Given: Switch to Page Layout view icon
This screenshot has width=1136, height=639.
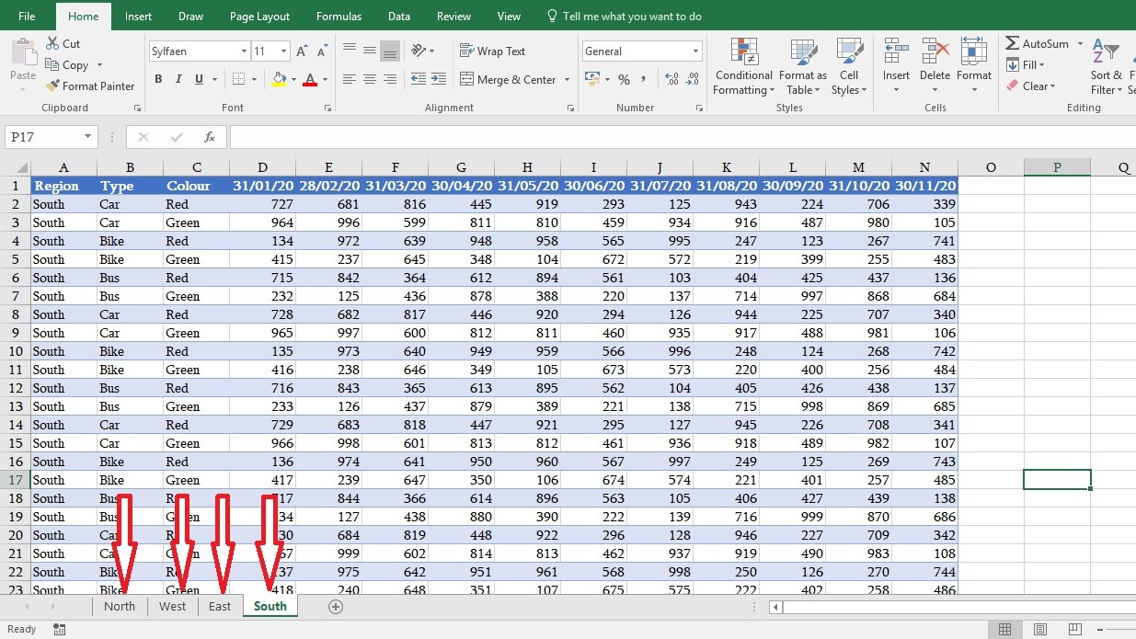Looking at the screenshot, I should (1040, 630).
